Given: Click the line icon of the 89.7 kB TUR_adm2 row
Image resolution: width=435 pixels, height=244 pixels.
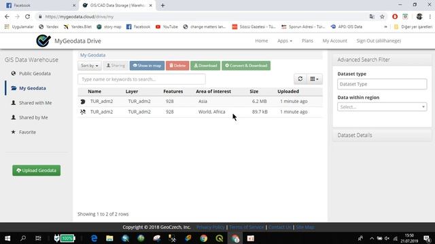Looking at the screenshot, I should 83,112.
